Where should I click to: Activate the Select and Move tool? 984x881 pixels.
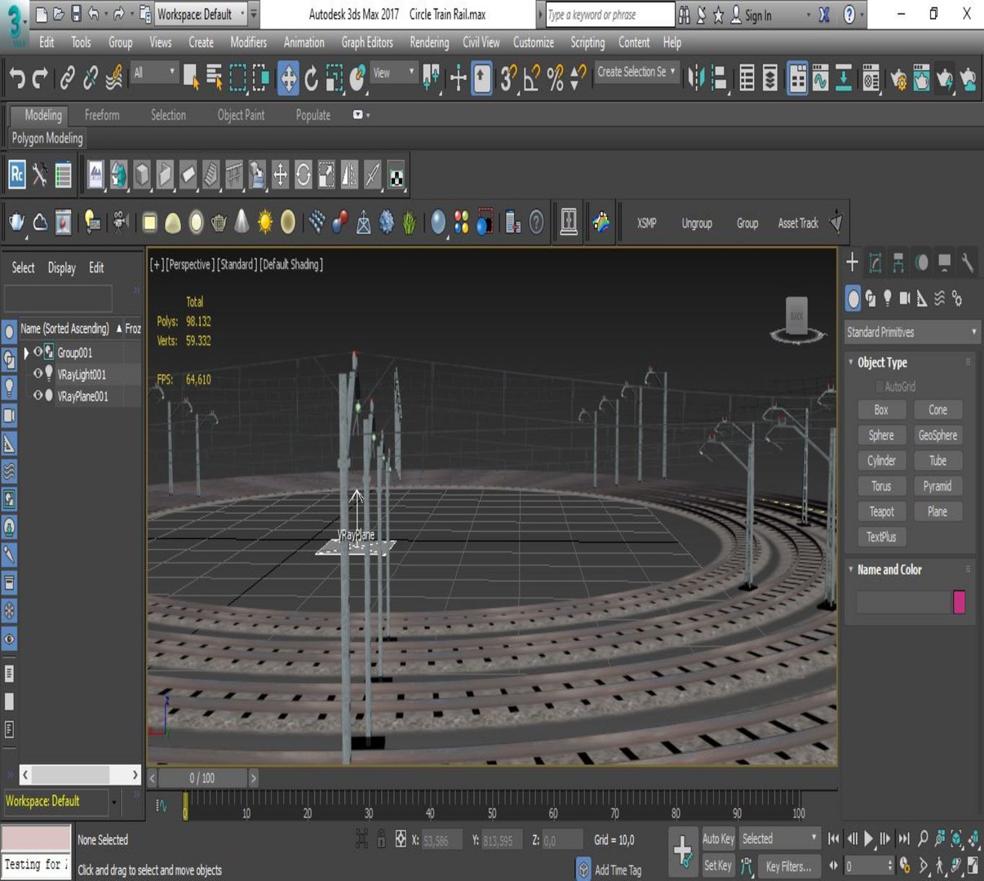click(288, 78)
